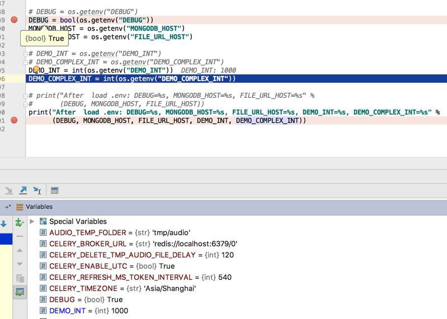
Task: Click the Run to Cursor icon
Action: pos(37,191)
